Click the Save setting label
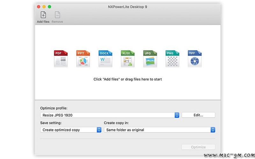This screenshot has height=159, width=255. pyautogui.click(x=51, y=123)
